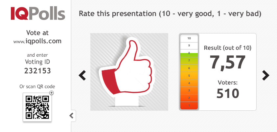Go to the previous poll with left arrow

click(82, 75)
